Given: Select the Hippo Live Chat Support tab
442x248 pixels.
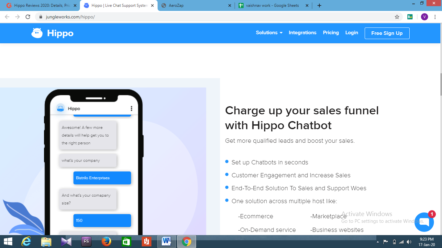Looking at the screenshot, I should click(119, 5).
